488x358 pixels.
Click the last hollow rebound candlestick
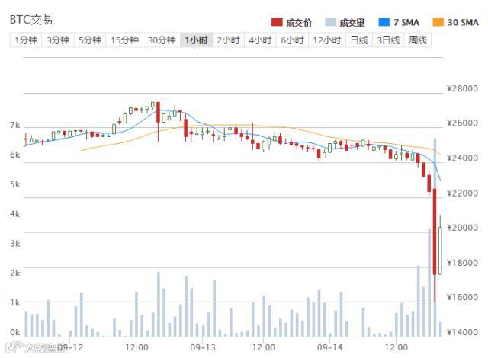440,251
